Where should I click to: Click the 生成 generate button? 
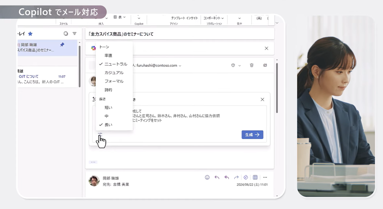click(x=252, y=135)
